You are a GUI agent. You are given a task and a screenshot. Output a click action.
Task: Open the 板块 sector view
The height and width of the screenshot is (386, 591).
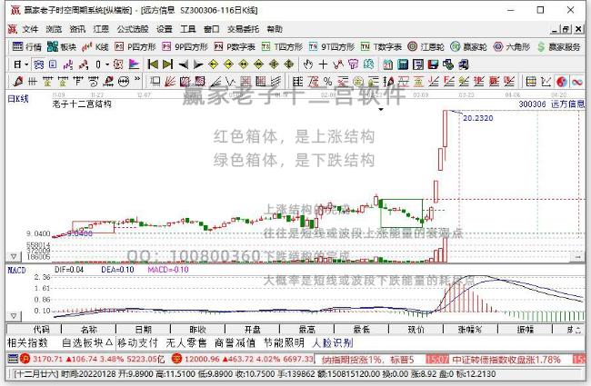point(62,46)
